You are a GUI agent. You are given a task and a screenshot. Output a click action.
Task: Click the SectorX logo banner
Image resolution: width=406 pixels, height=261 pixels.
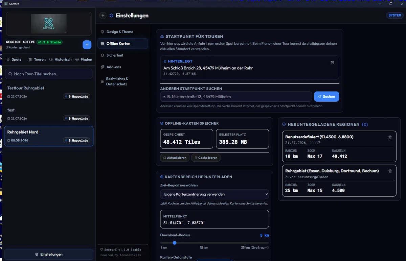click(x=49, y=24)
